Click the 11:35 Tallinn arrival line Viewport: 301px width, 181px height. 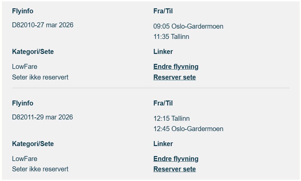click(x=171, y=37)
